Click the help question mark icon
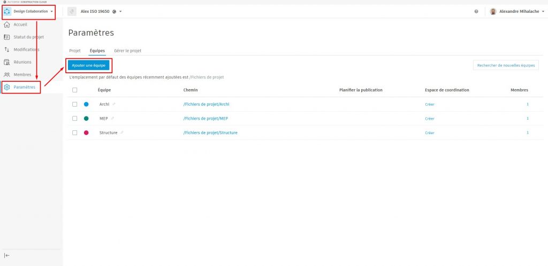The width and height of the screenshot is (548, 266). pos(476,11)
